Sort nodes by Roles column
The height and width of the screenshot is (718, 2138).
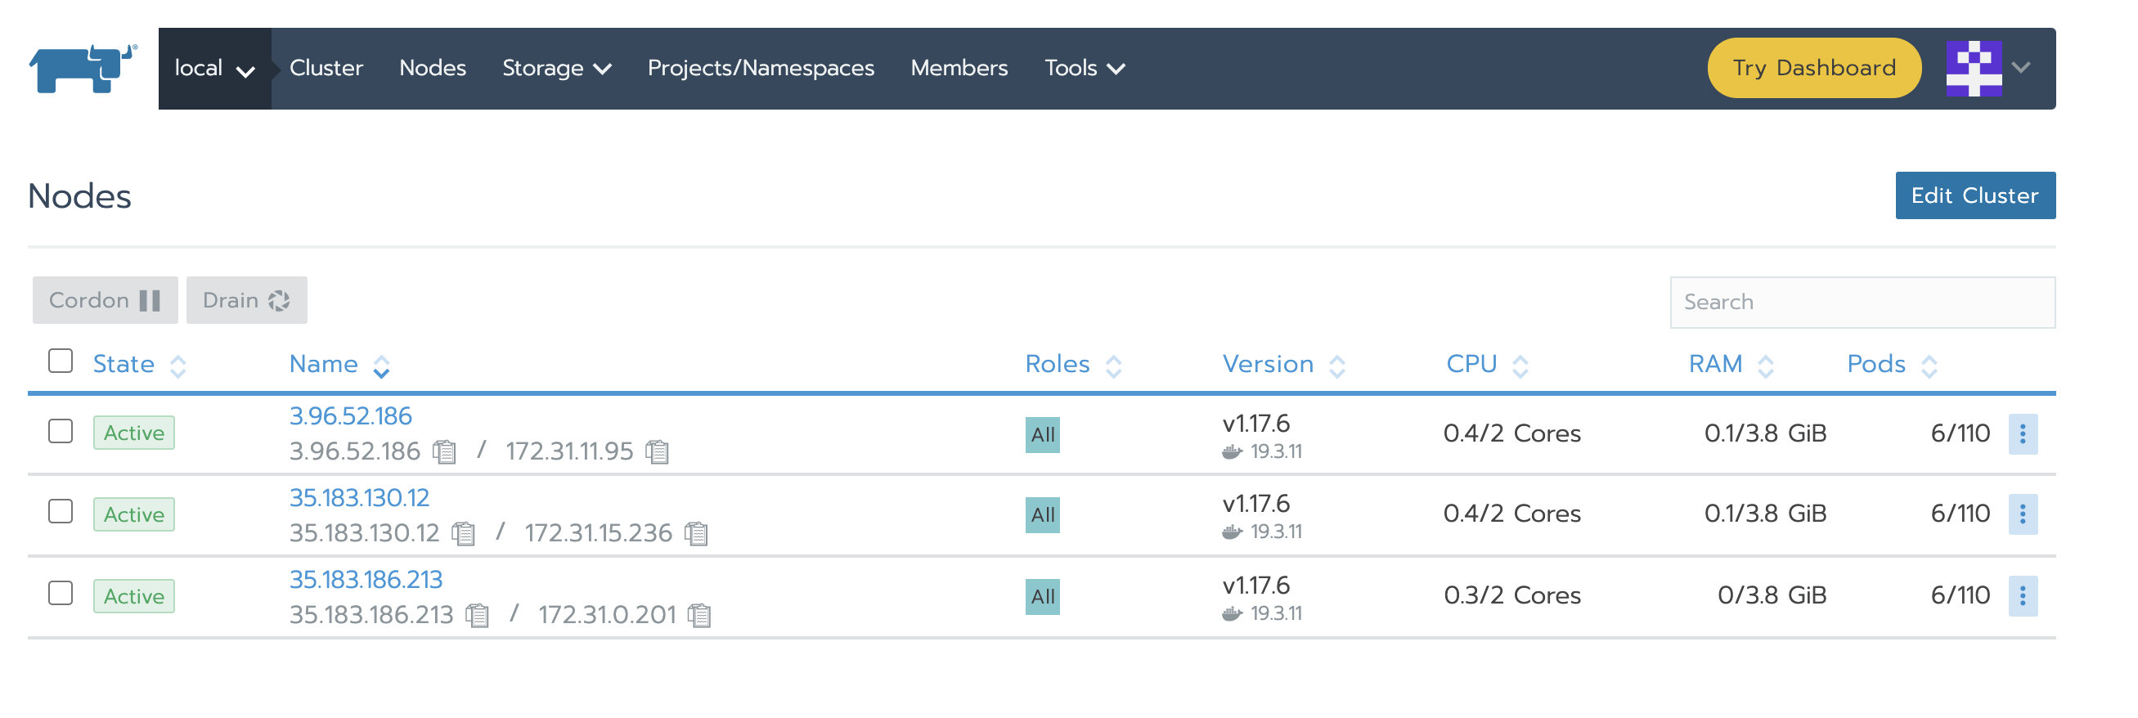1073,365
